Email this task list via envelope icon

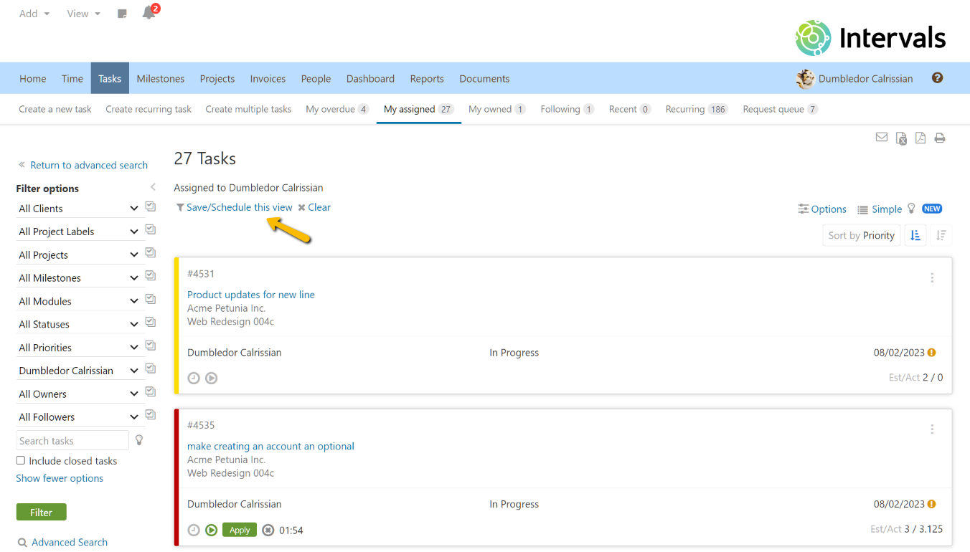882,138
